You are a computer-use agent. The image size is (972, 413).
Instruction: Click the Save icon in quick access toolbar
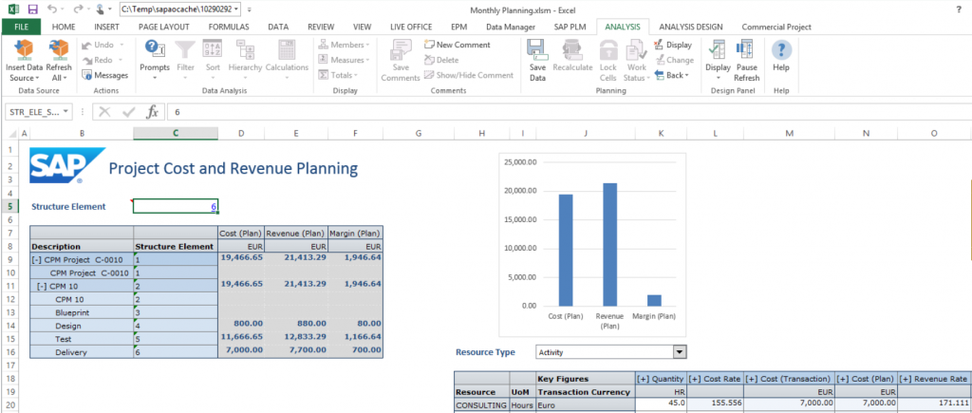tap(33, 9)
